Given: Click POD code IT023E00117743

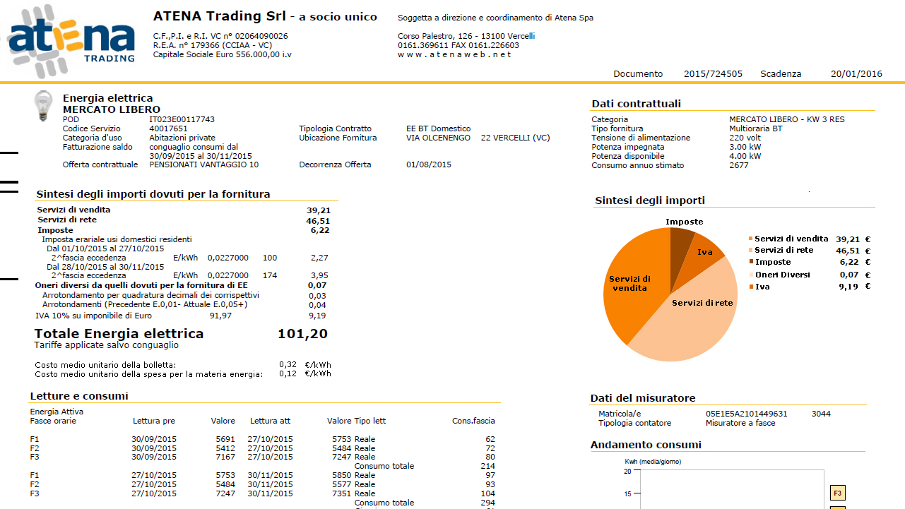Looking at the screenshot, I should tap(182, 119).
